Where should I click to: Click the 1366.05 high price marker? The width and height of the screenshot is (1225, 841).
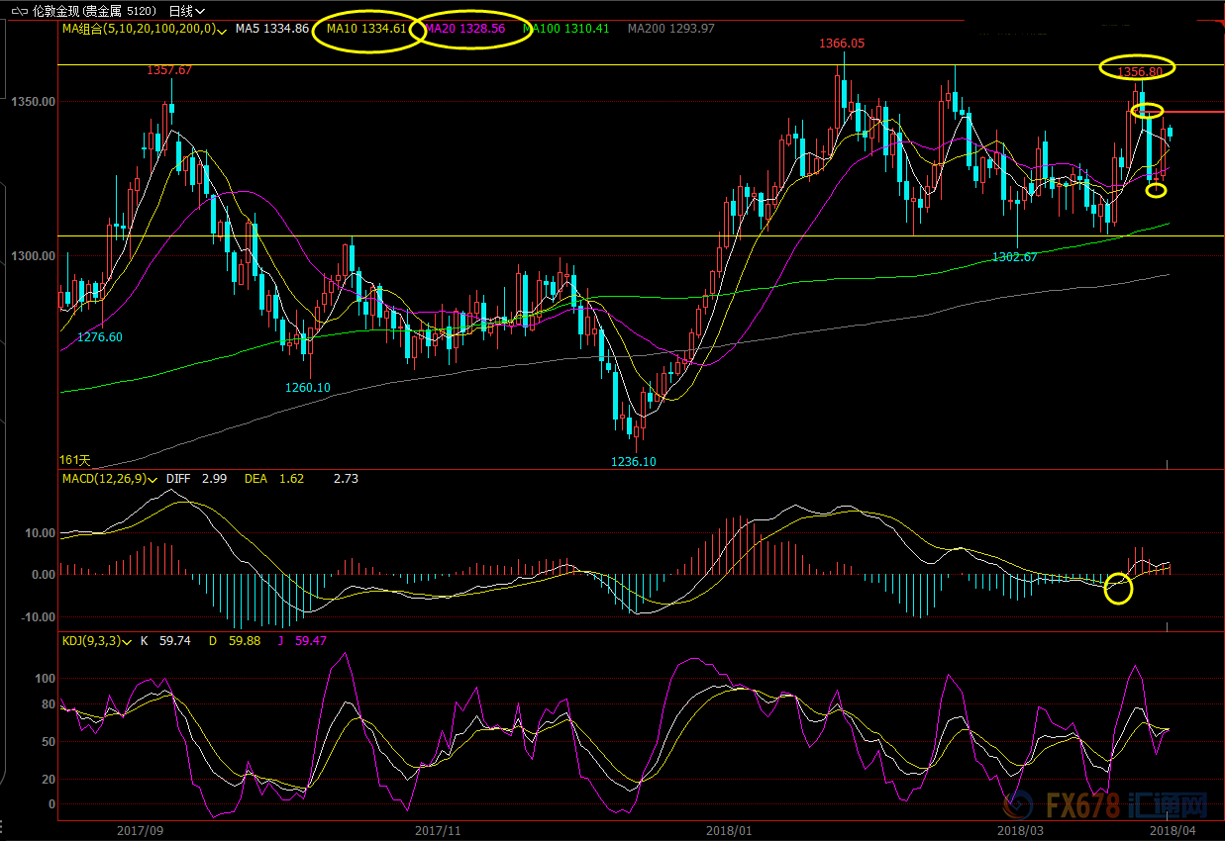(x=841, y=44)
